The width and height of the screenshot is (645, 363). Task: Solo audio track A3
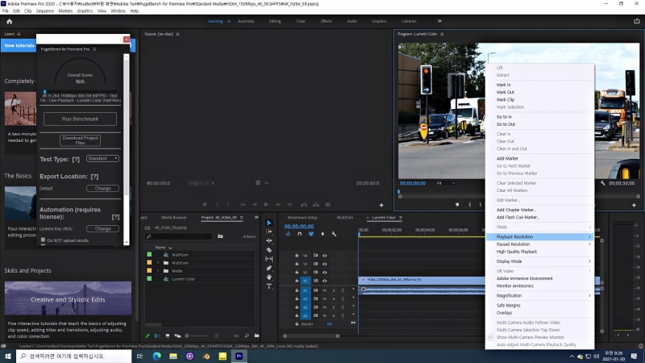[x=334, y=307]
